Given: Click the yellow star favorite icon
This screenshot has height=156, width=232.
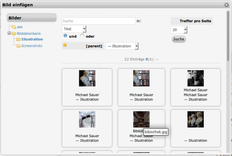Looking at the screenshot, I should (65, 45).
